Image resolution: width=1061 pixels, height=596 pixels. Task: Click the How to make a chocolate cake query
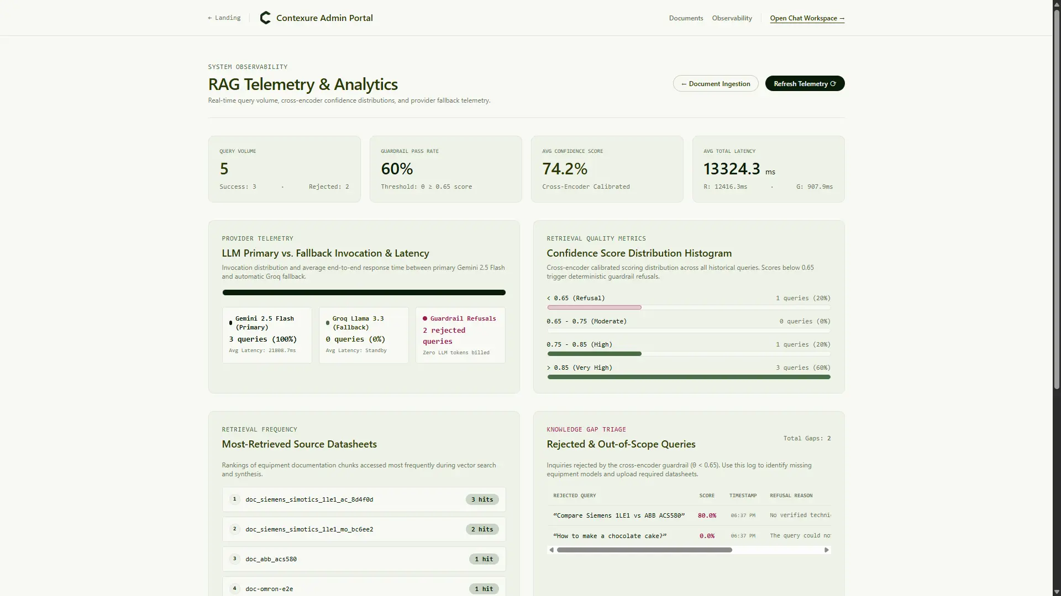[610, 536]
